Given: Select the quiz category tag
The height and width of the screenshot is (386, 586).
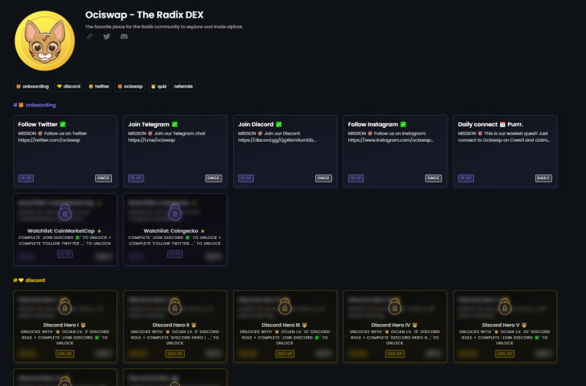Looking at the screenshot, I should tap(159, 87).
